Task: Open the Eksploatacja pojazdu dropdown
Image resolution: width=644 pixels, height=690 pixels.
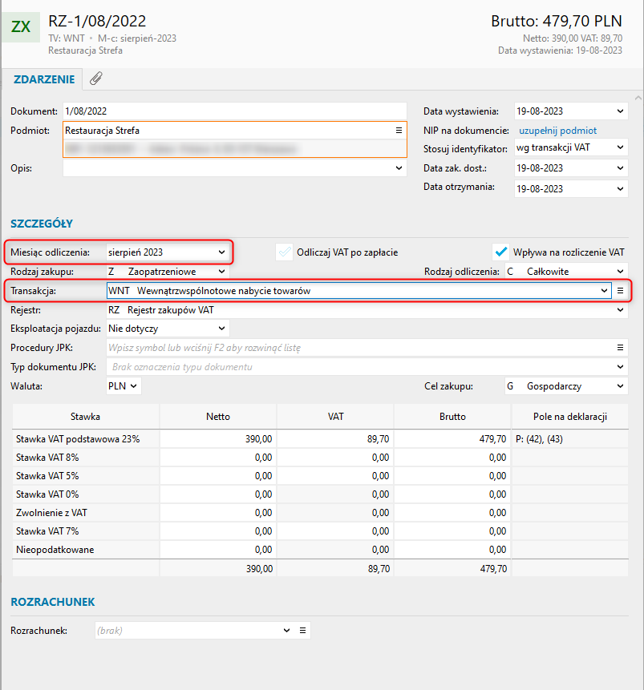Action: (221, 328)
